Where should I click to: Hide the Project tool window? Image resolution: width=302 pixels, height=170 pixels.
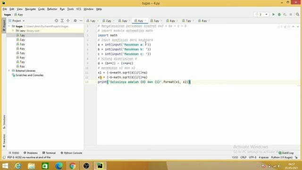81,21
